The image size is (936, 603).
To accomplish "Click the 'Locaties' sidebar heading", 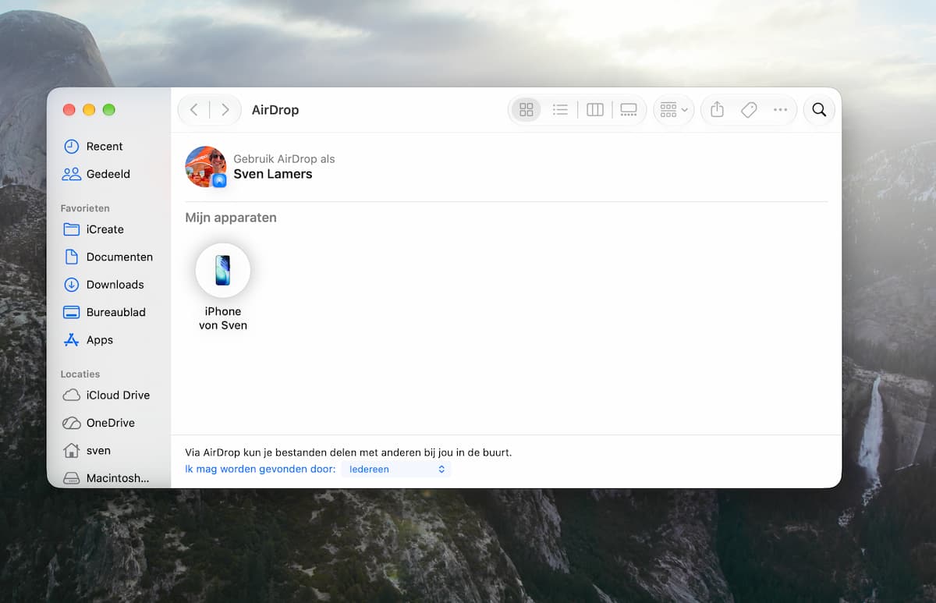I will [x=80, y=374].
